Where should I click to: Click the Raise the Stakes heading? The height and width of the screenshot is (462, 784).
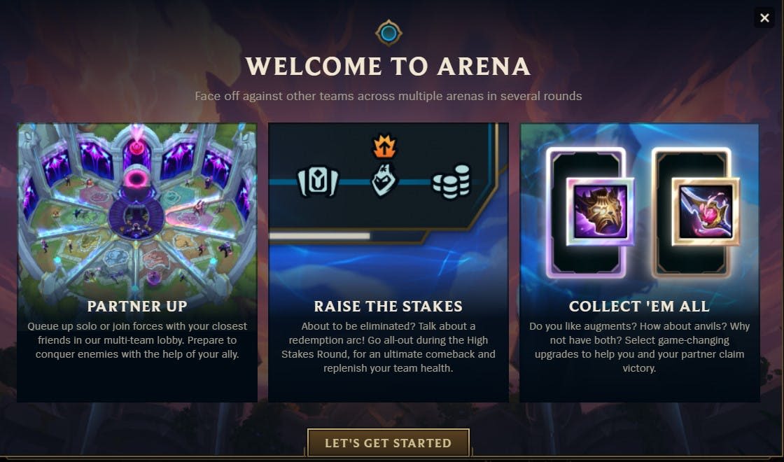pos(388,306)
